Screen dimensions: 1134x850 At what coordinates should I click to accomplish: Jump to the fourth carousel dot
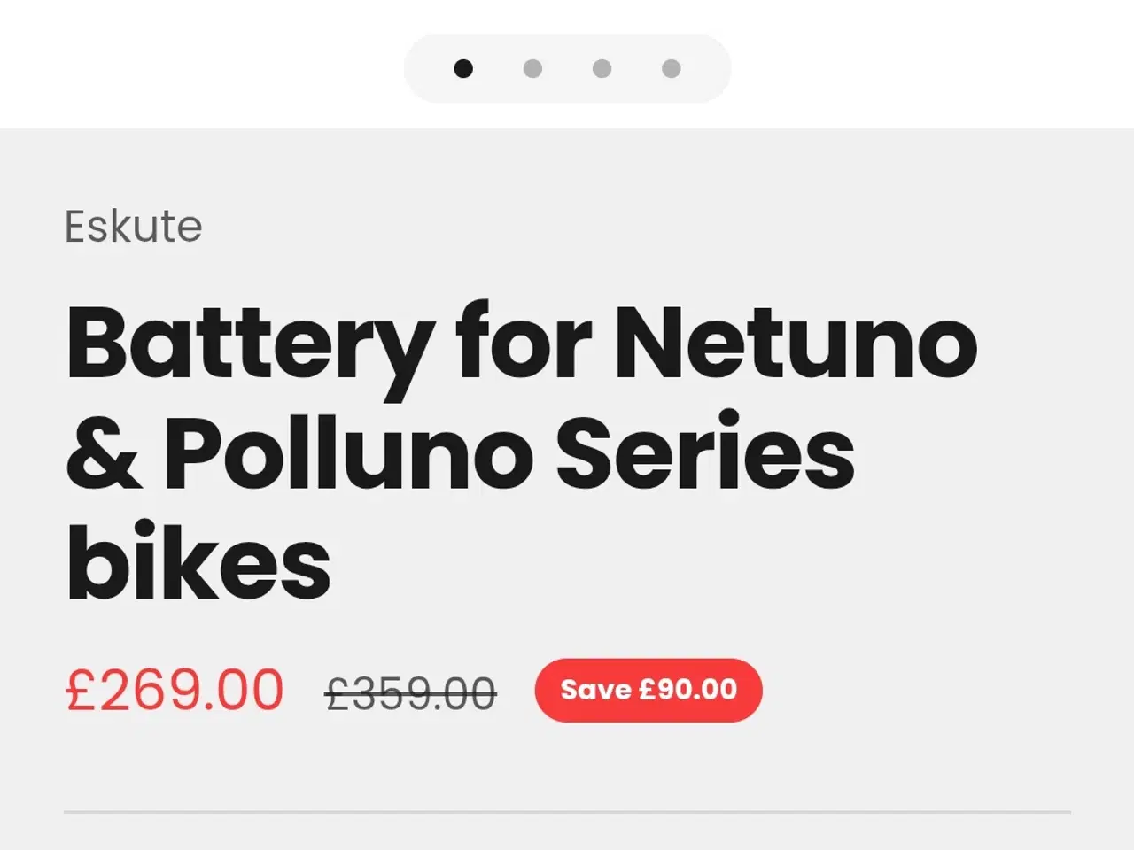(x=672, y=68)
